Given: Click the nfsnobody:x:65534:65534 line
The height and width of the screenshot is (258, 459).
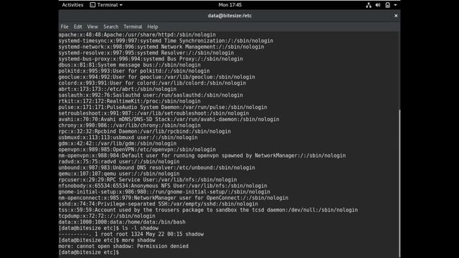Looking at the screenshot, I should pyautogui.click(x=163, y=186).
